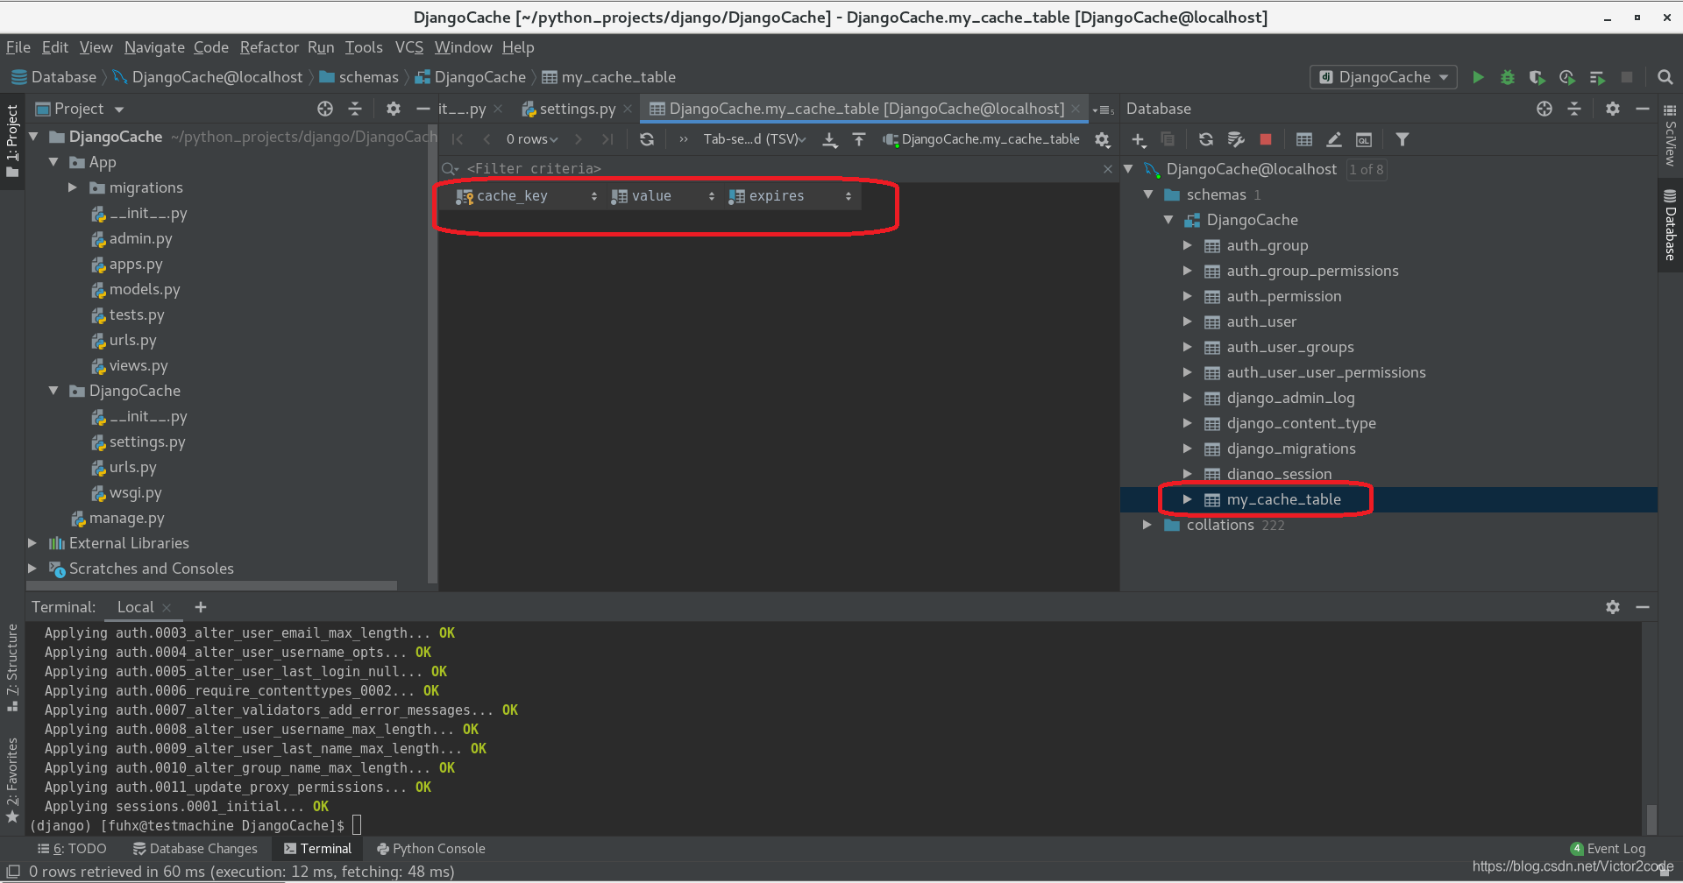Edit data source from Database toolbar
This screenshot has height=883, width=1683.
click(x=1334, y=139)
